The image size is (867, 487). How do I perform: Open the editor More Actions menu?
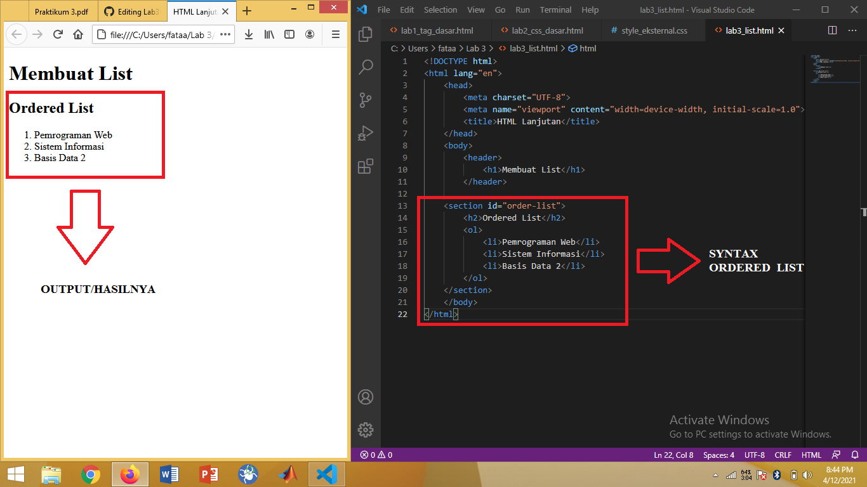click(852, 30)
